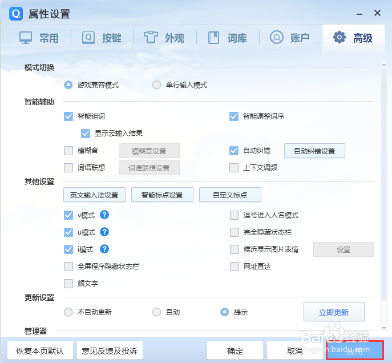The width and height of the screenshot is (392, 363).
Task: Enable 颜文字 checkbox
Action: tap(68, 284)
